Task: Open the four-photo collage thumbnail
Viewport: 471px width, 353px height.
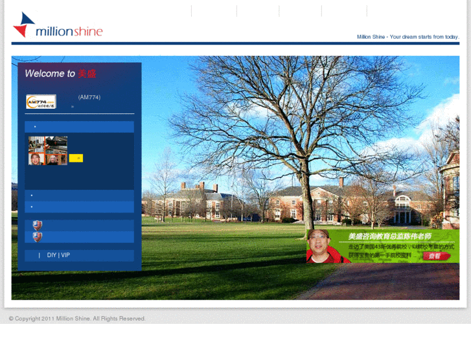Action: [x=48, y=150]
